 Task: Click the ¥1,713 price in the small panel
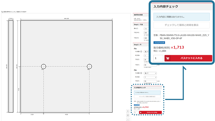pos(145,107)
